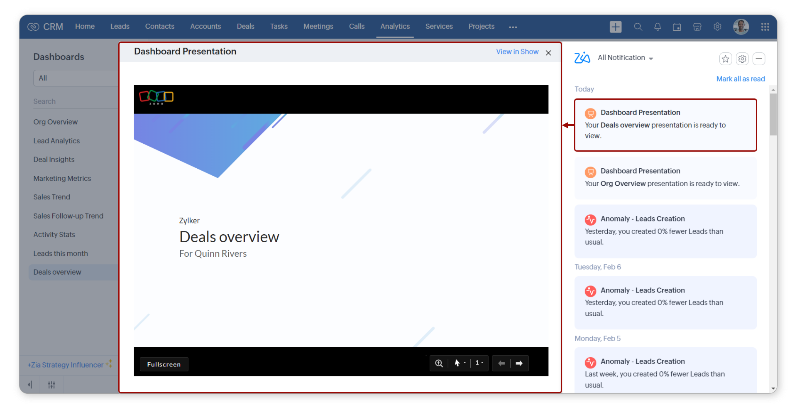Viewport: 797px width, 410px height.
Task: Click the notification list scrollbar
Action: click(x=773, y=115)
